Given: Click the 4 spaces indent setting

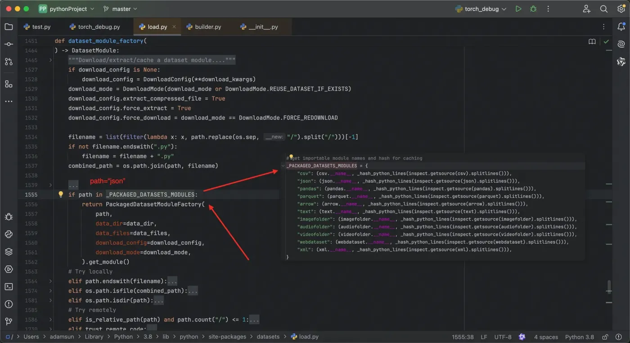Looking at the screenshot, I should tap(546, 337).
